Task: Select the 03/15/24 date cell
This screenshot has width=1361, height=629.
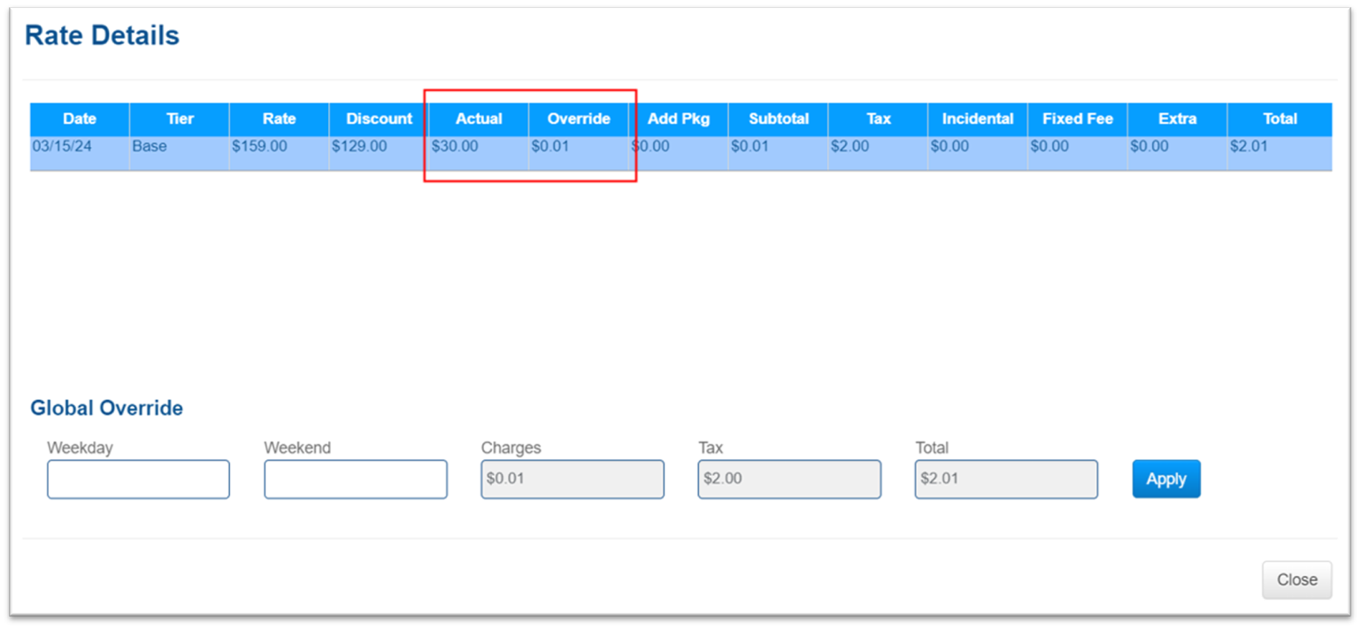Action: 62,147
